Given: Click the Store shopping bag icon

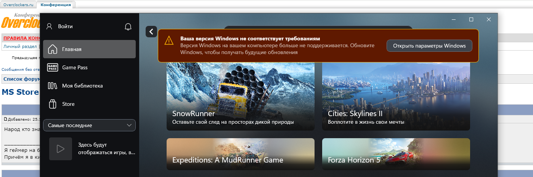Looking at the screenshot, I should click(53, 104).
